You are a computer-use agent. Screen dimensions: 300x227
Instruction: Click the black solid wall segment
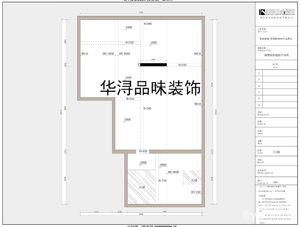(153, 65)
